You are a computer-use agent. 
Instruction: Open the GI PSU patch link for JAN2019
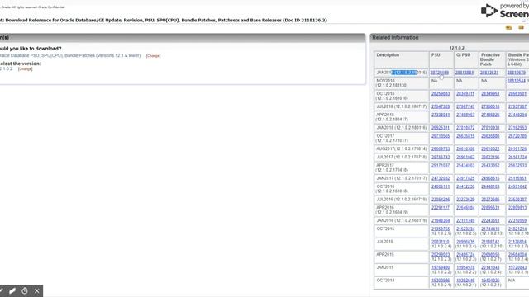pyautogui.click(x=465, y=73)
